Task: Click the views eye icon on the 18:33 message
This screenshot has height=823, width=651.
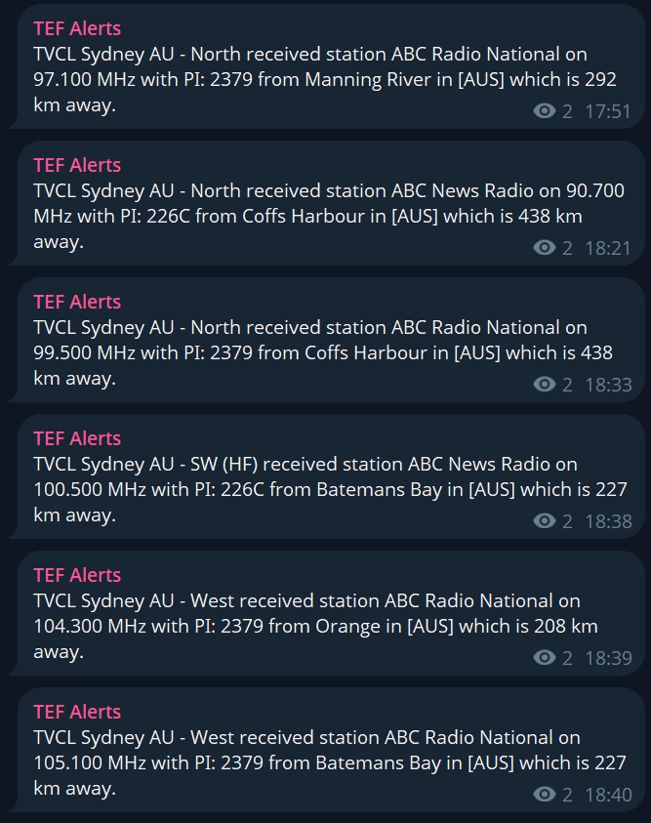Action: pos(544,385)
